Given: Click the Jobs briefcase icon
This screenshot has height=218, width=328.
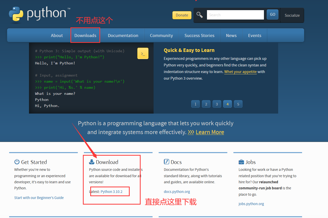Looking at the screenshot, I should click(x=241, y=162).
